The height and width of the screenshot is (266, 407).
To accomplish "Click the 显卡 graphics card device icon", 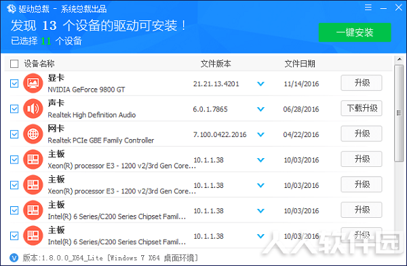I will point(33,83).
